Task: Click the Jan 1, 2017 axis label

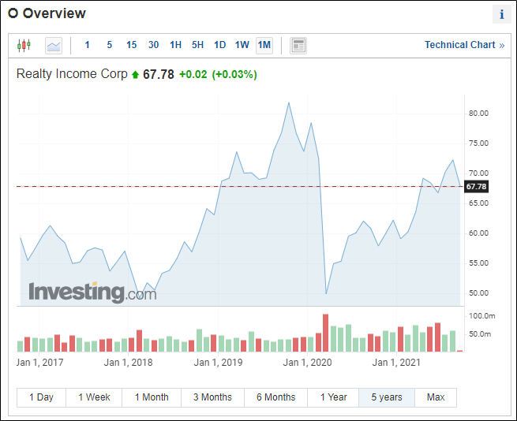Action: click(39, 363)
